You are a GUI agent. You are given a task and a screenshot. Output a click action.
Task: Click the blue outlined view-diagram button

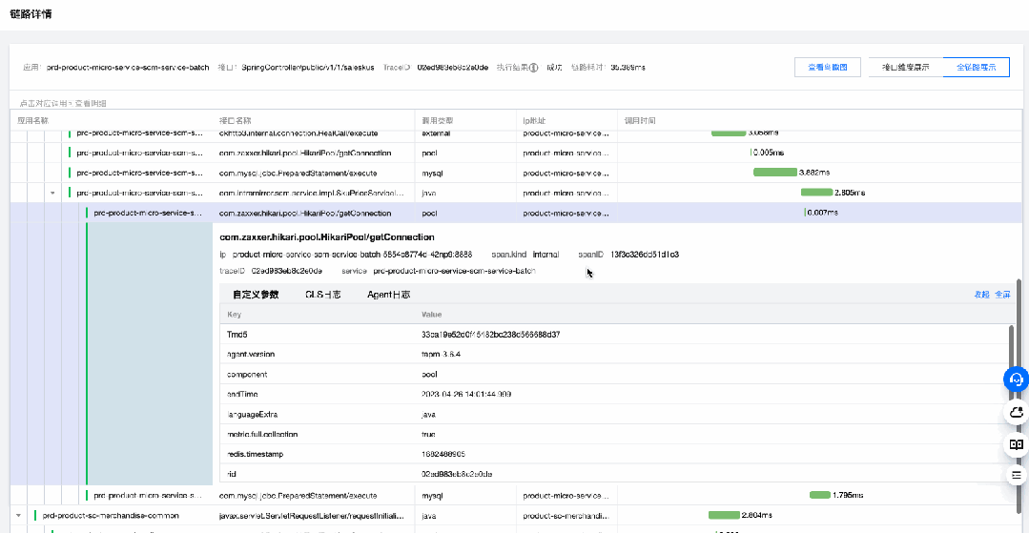click(827, 67)
